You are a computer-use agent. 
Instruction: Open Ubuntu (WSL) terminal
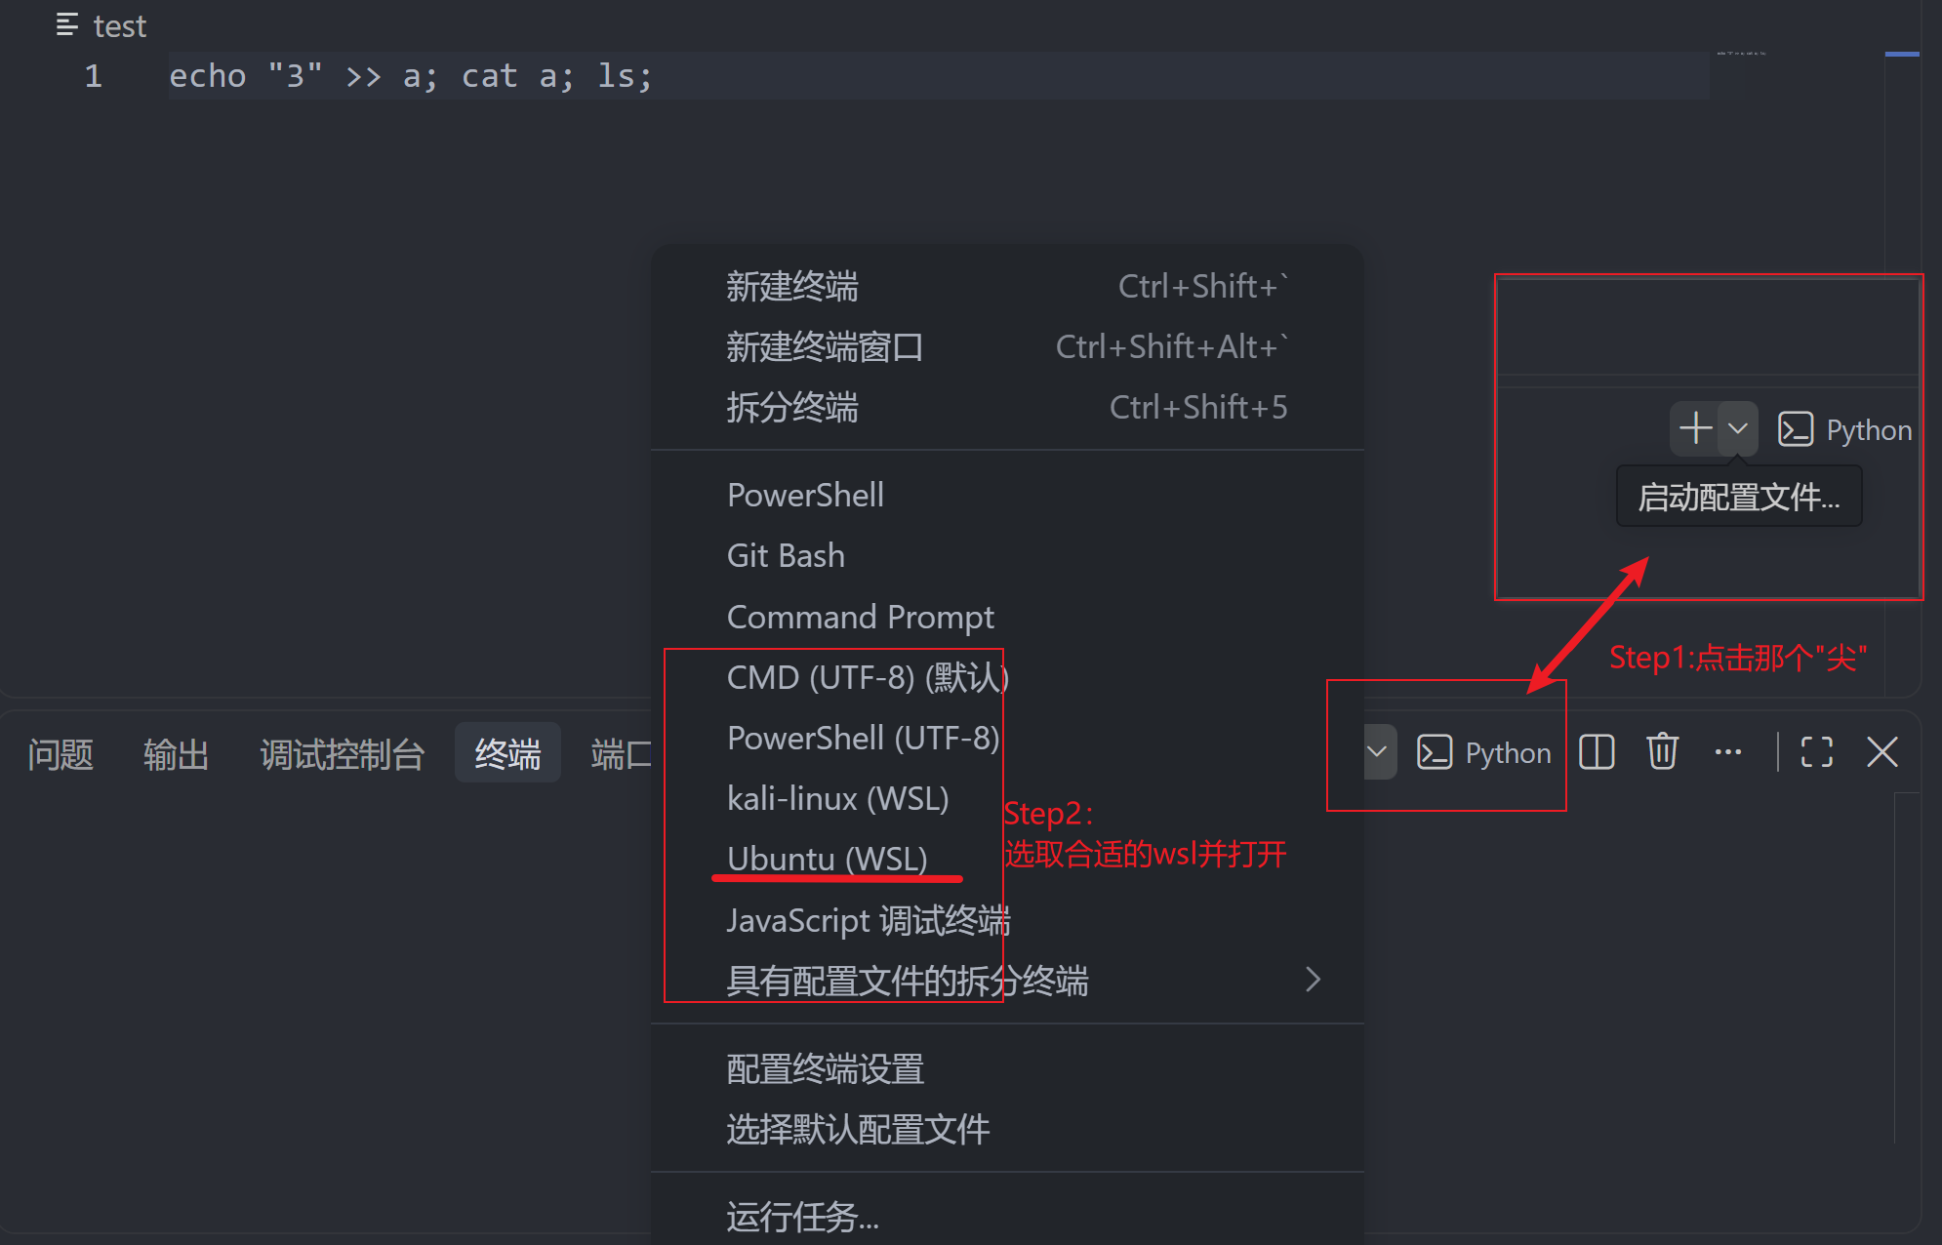click(x=1007, y=860)
